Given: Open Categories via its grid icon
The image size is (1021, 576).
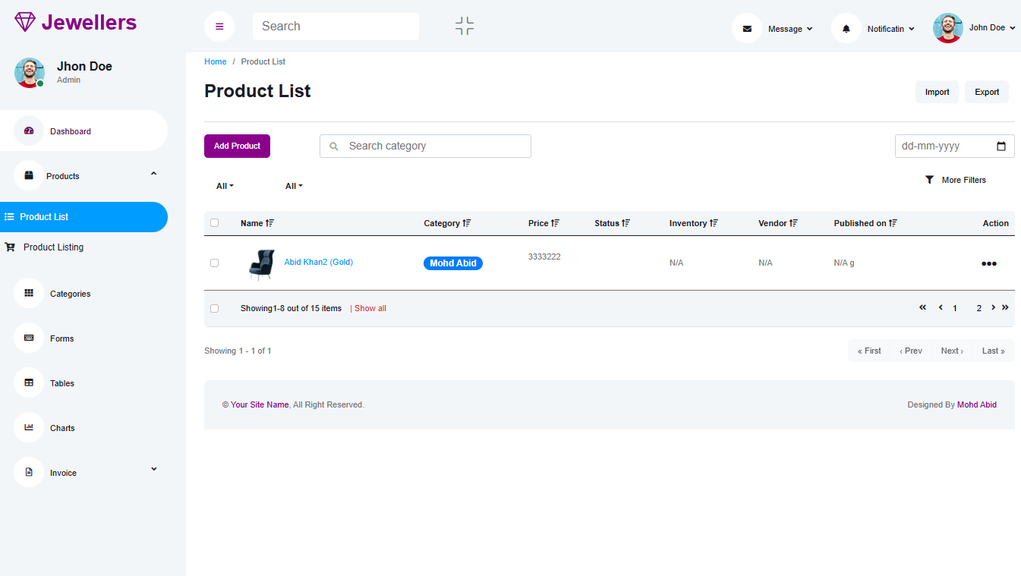Looking at the screenshot, I should coord(29,294).
